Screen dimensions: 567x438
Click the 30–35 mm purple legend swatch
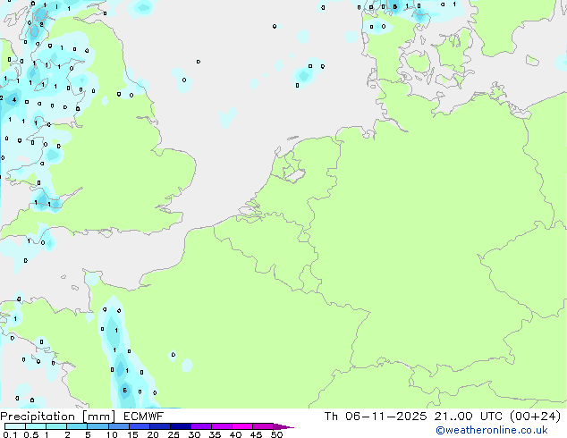[x=200, y=426]
